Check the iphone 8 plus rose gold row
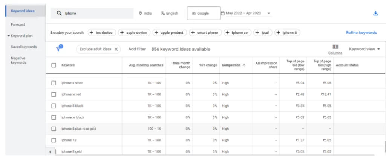This screenshot has height=159, width=386. (54, 129)
